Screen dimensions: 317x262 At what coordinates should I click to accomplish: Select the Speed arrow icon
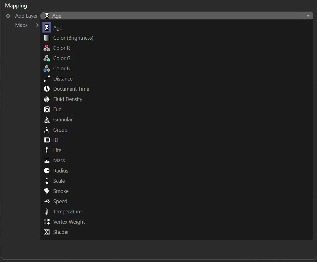(47, 201)
